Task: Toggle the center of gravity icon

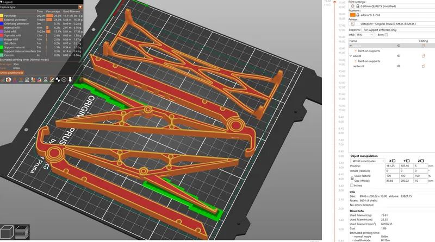Action: pyautogui.click(x=58, y=80)
